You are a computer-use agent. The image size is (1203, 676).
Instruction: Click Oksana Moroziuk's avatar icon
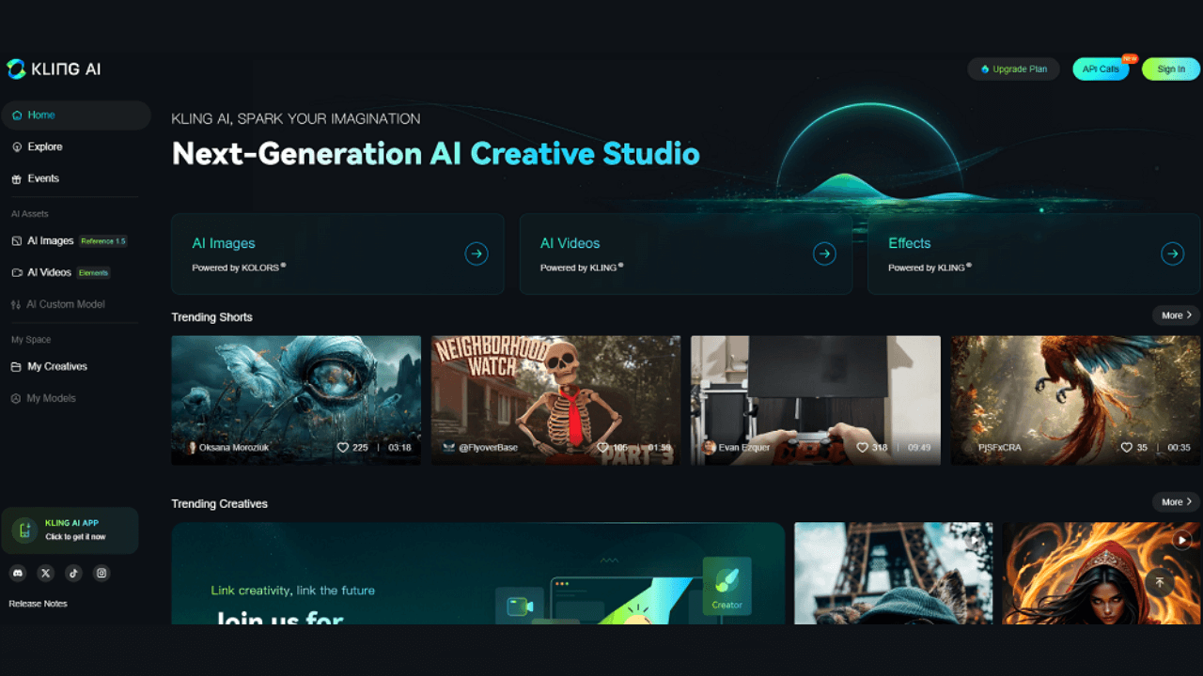(193, 448)
